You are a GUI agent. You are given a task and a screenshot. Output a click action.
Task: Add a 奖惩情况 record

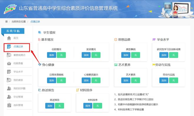click(86, 55)
